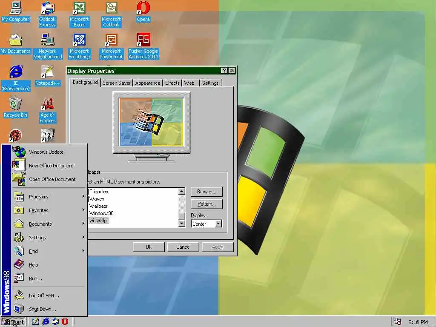Viewport: 436px width, 327px height.
Task: Click the wallpaper list scroll up arrow
Action: click(x=181, y=191)
